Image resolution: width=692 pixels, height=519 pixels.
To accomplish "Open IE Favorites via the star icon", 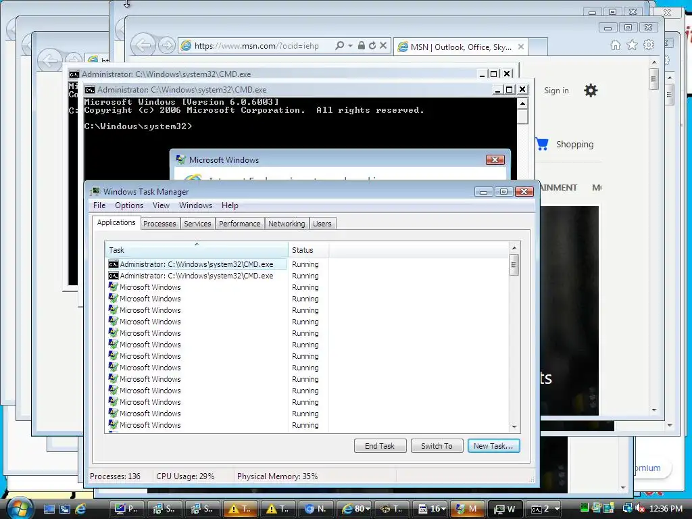I will [632, 45].
